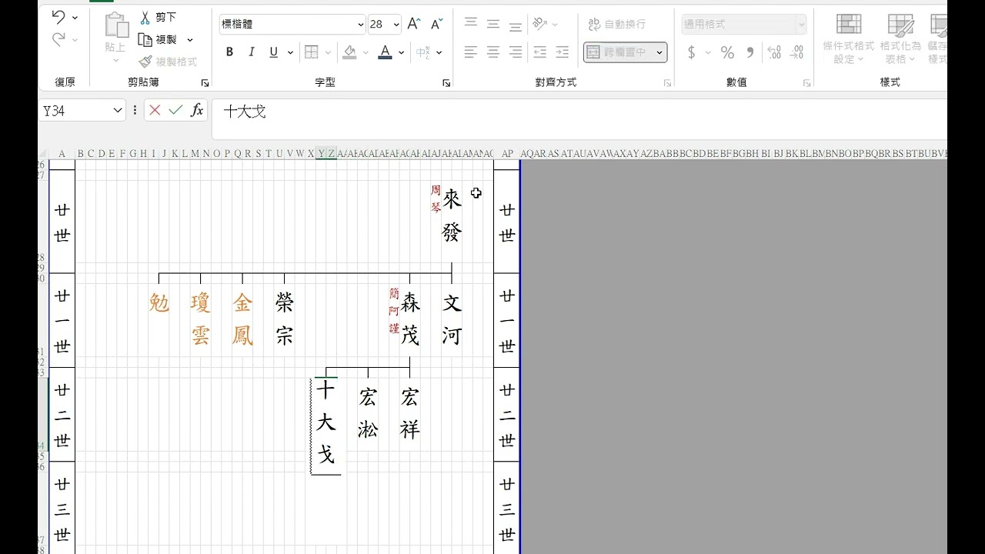Click the Name Box showing Y34
Viewport: 985px width, 554px height.
coord(82,111)
